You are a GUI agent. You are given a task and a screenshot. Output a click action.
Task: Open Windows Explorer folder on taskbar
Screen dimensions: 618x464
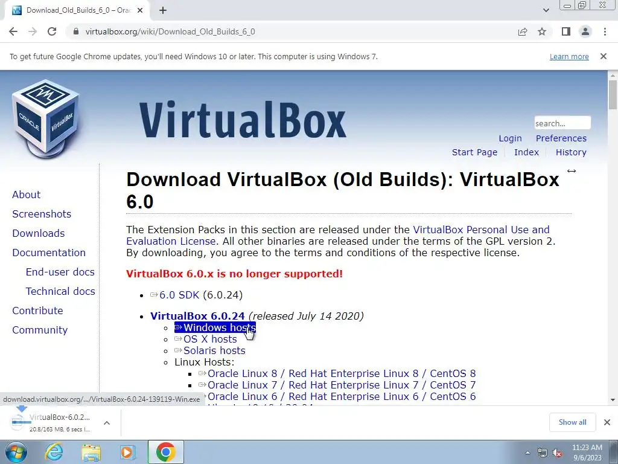click(x=91, y=452)
